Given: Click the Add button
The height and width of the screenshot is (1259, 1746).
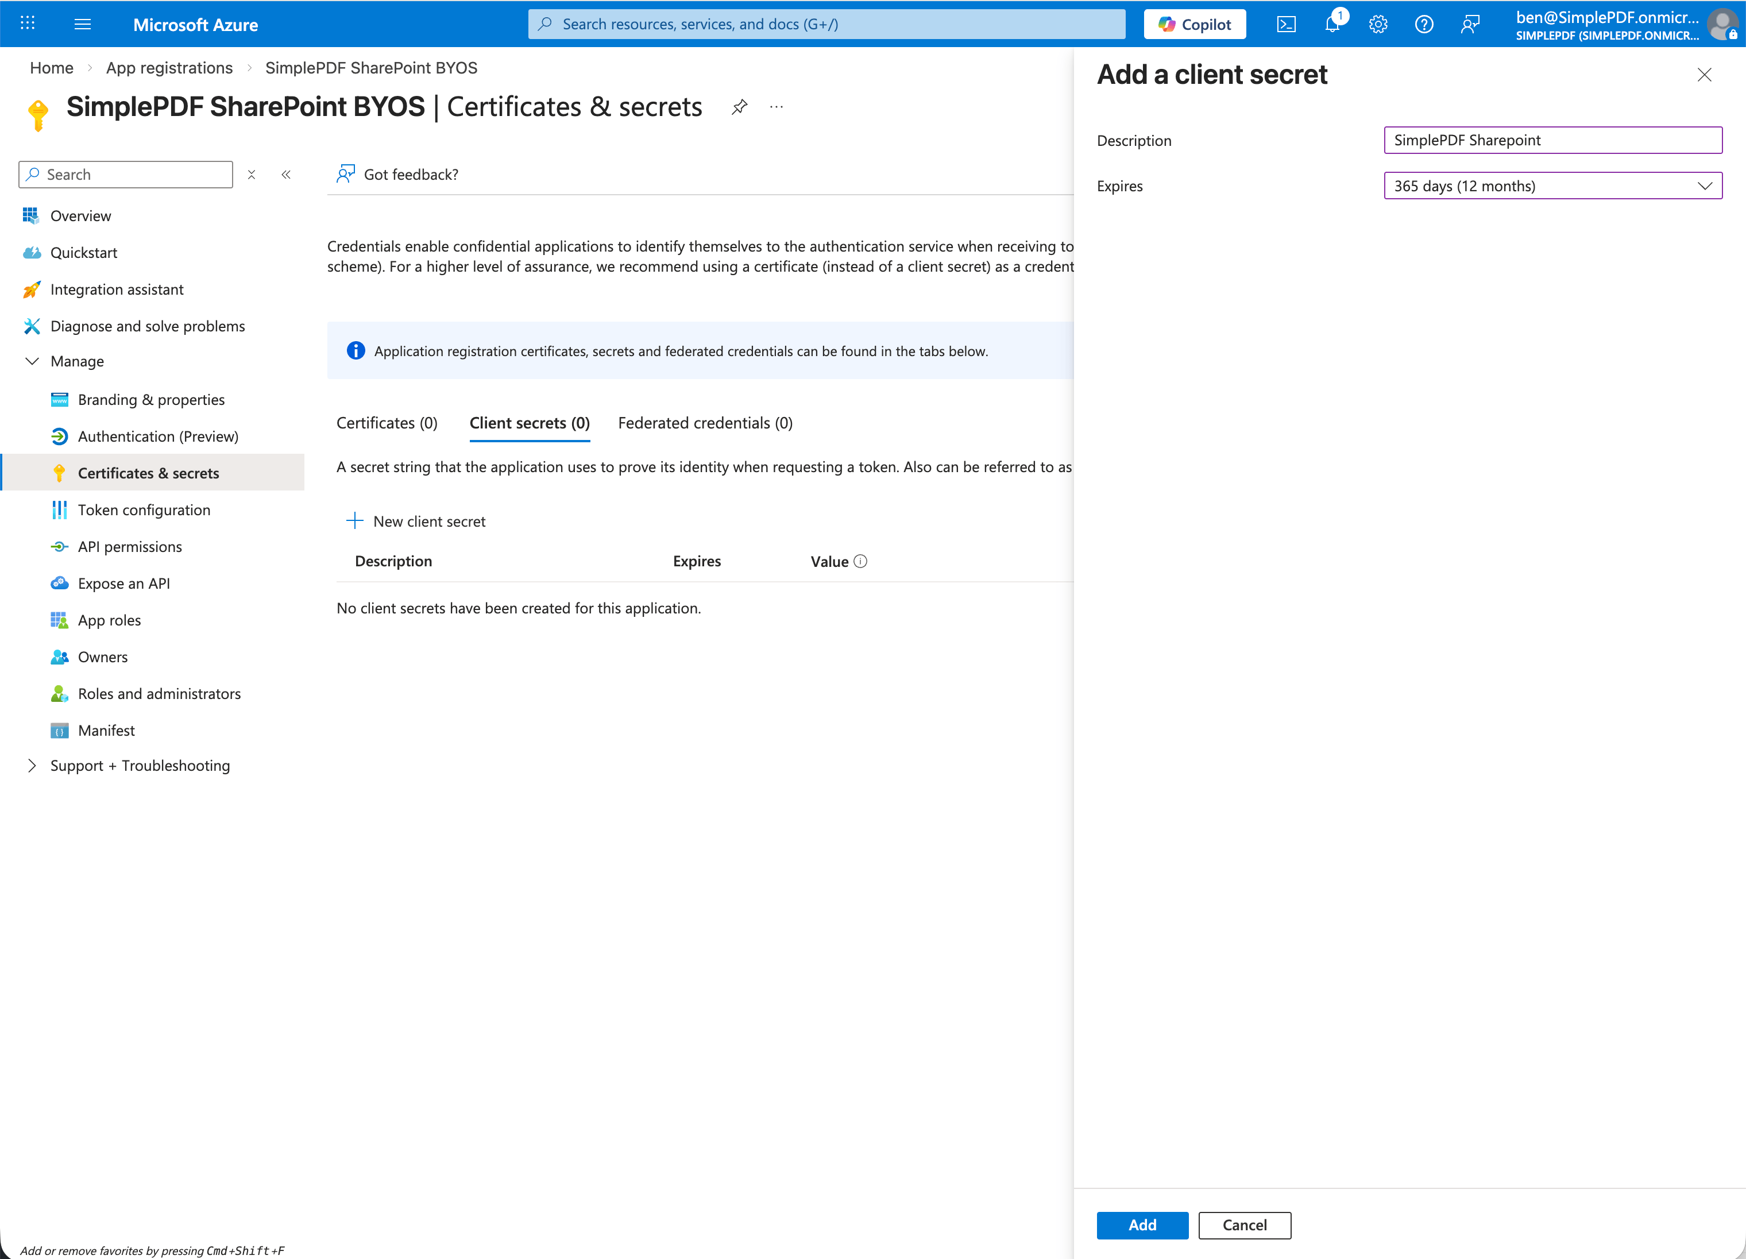Looking at the screenshot, I should tap(1142, 1225).
